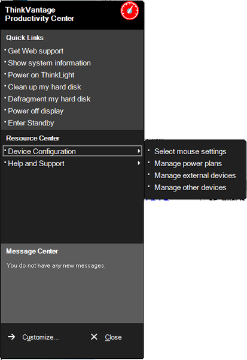This screenshot has height=360, width=247.
Task: Open the Device Configuration menu item
Action: pyautogui.click(x=72, y=151)
